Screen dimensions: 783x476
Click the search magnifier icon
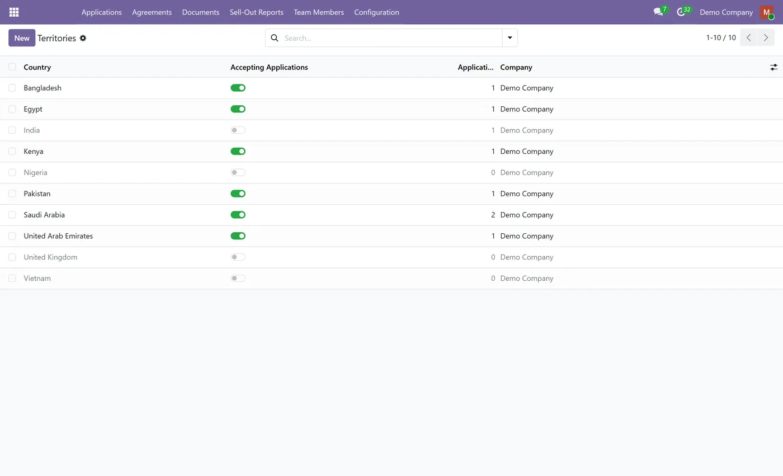tap(275, 38)
